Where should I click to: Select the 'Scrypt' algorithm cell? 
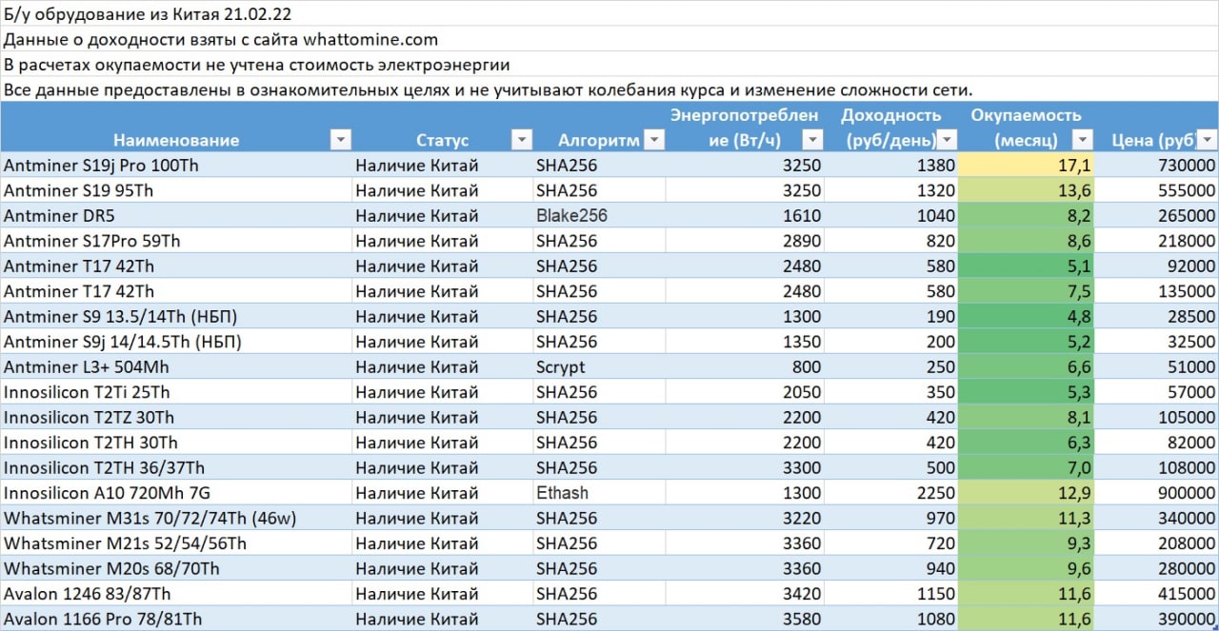click(599, 366)
